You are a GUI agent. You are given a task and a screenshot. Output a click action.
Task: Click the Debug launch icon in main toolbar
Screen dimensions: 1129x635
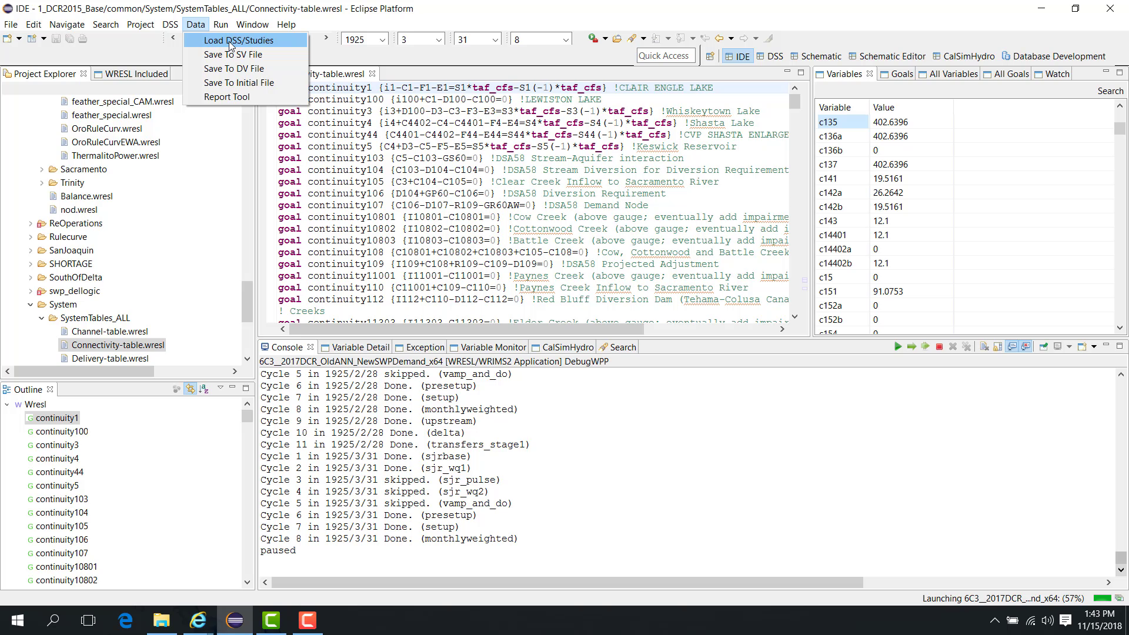point(593,39)
